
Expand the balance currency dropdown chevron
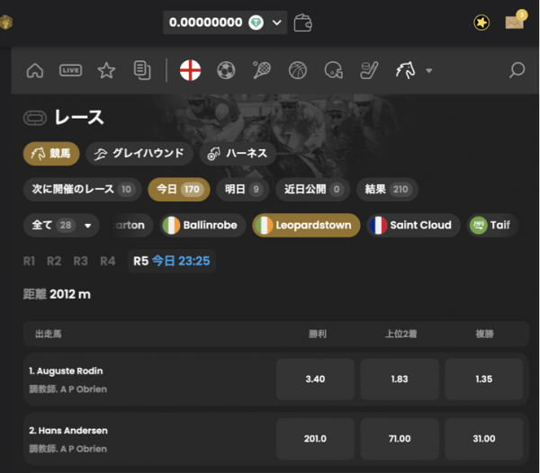277,22
